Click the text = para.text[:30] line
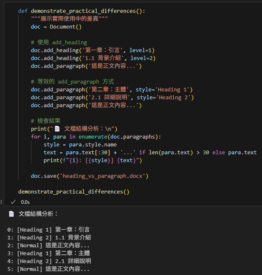262x275 pixels. 150,153
